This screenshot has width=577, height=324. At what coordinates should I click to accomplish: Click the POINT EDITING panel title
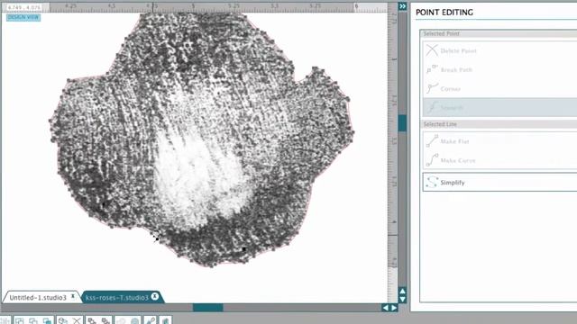coord(444,12)
